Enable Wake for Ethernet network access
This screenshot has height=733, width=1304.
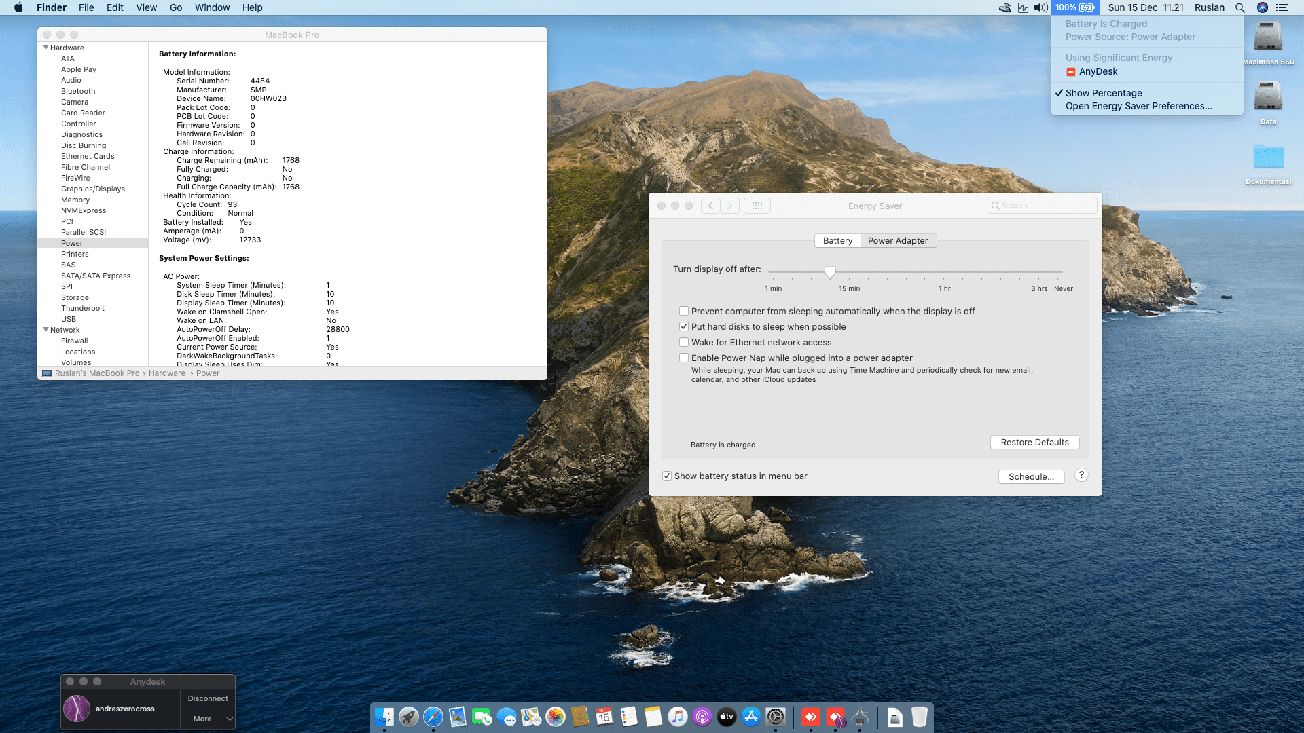[684, 343]
